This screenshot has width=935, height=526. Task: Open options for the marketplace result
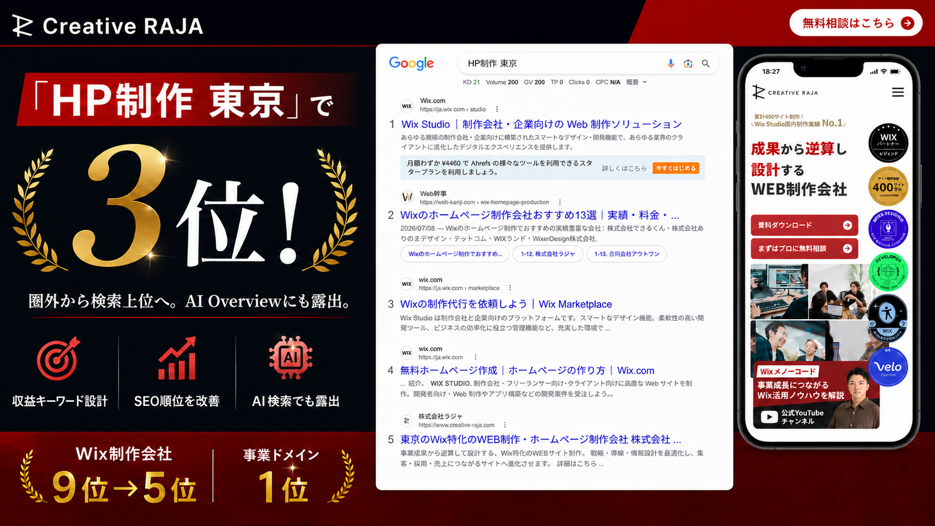(509, 288)
